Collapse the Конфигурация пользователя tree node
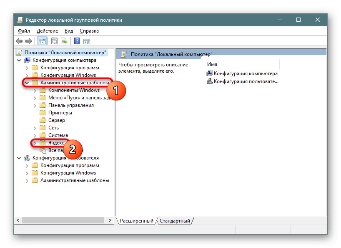 click(19, 158)
